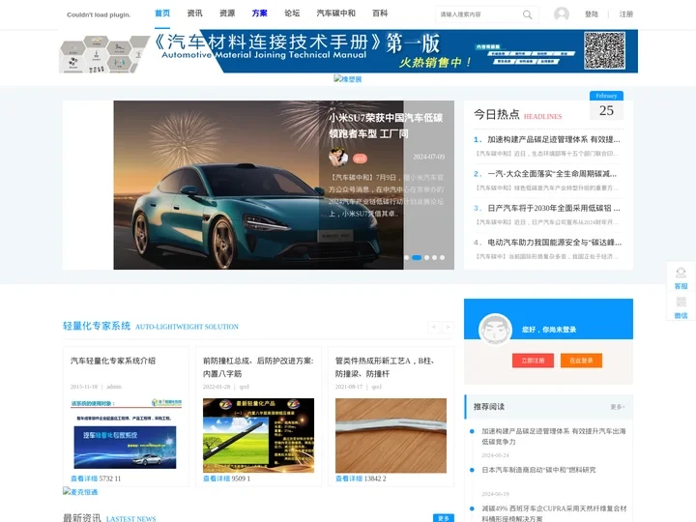Open the 汽车材料连接技术手册 banner
This screenshot has width=696, height=522.
click(348, 51)
